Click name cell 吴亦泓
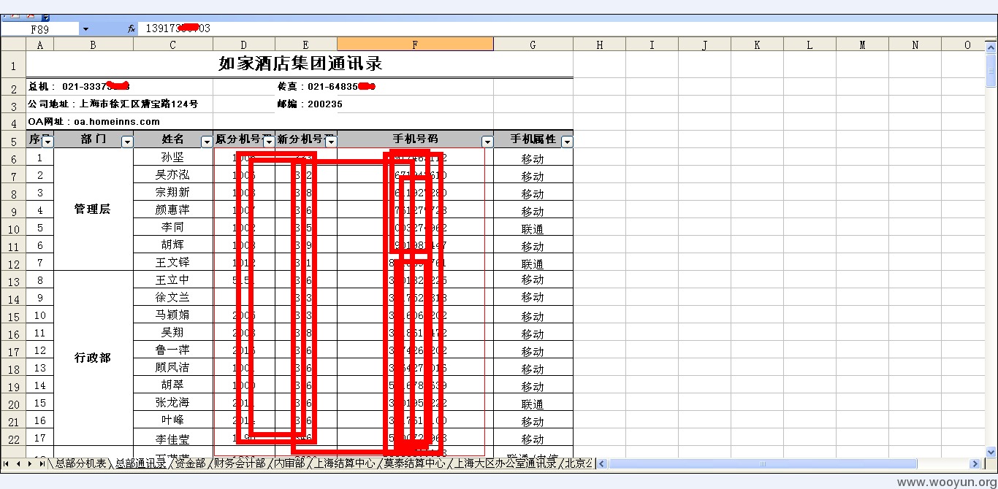The height and width of the screenshot is (489, 998). coord(173,175)
